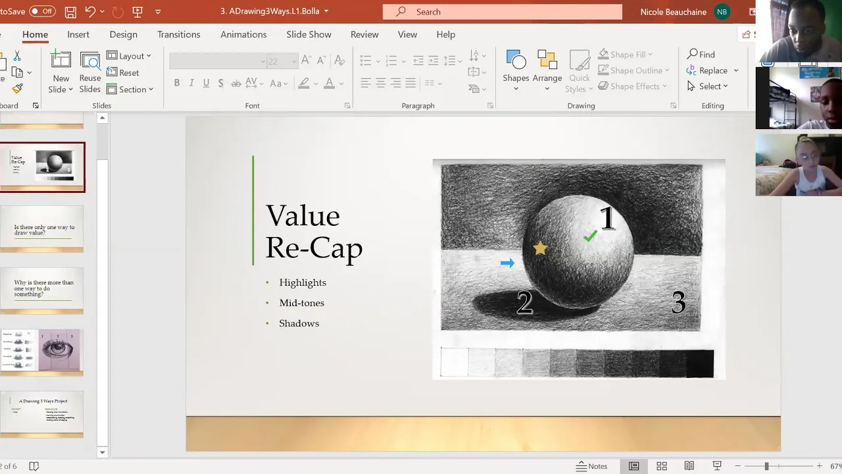The image size is (842, 474).
Task: Click the Text Direction icon
Action: click(x=474, y=56)
